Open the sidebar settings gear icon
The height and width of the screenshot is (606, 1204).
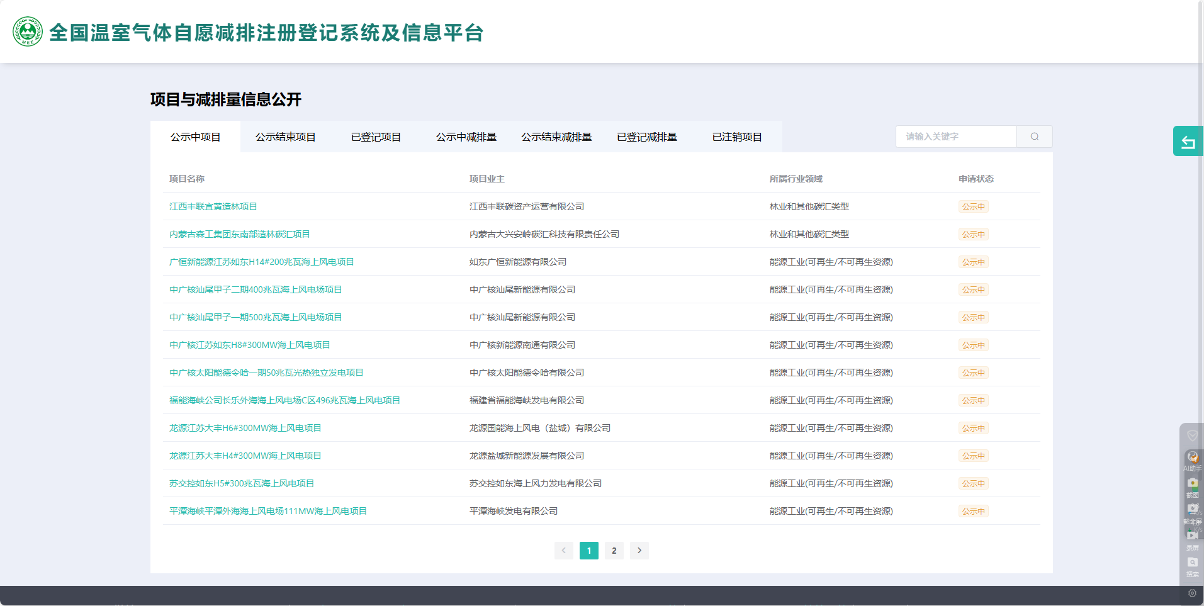[x=1192, y=593]
